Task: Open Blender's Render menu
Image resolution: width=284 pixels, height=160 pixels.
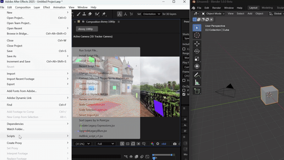Action: pos(217,8)
